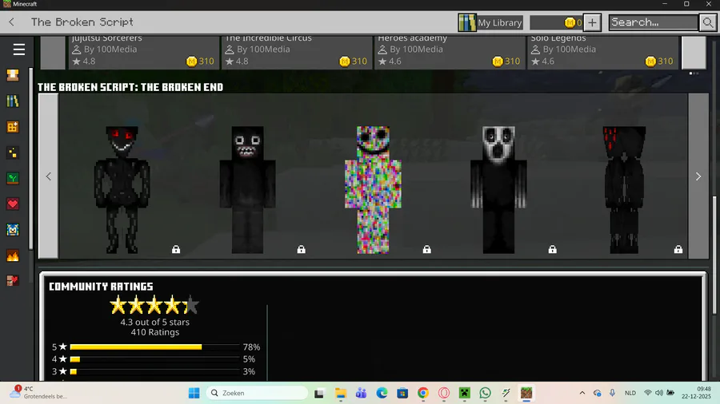
Task: Select the yellow sparkles sidebar icon
Action: click(x=13, y=152)
